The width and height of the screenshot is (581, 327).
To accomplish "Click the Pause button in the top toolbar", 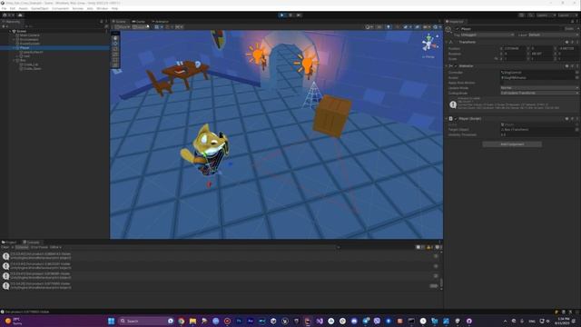I will point(290,15).
